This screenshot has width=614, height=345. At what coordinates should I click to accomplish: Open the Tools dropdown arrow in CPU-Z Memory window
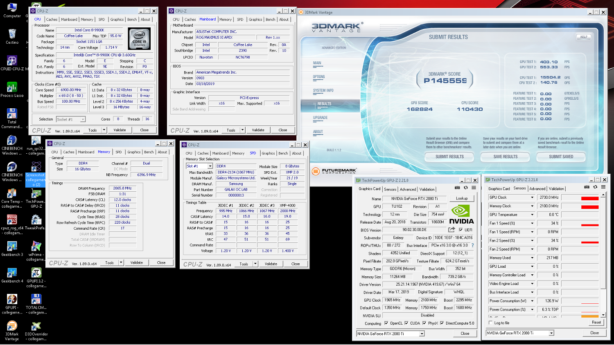pos(121,263)
